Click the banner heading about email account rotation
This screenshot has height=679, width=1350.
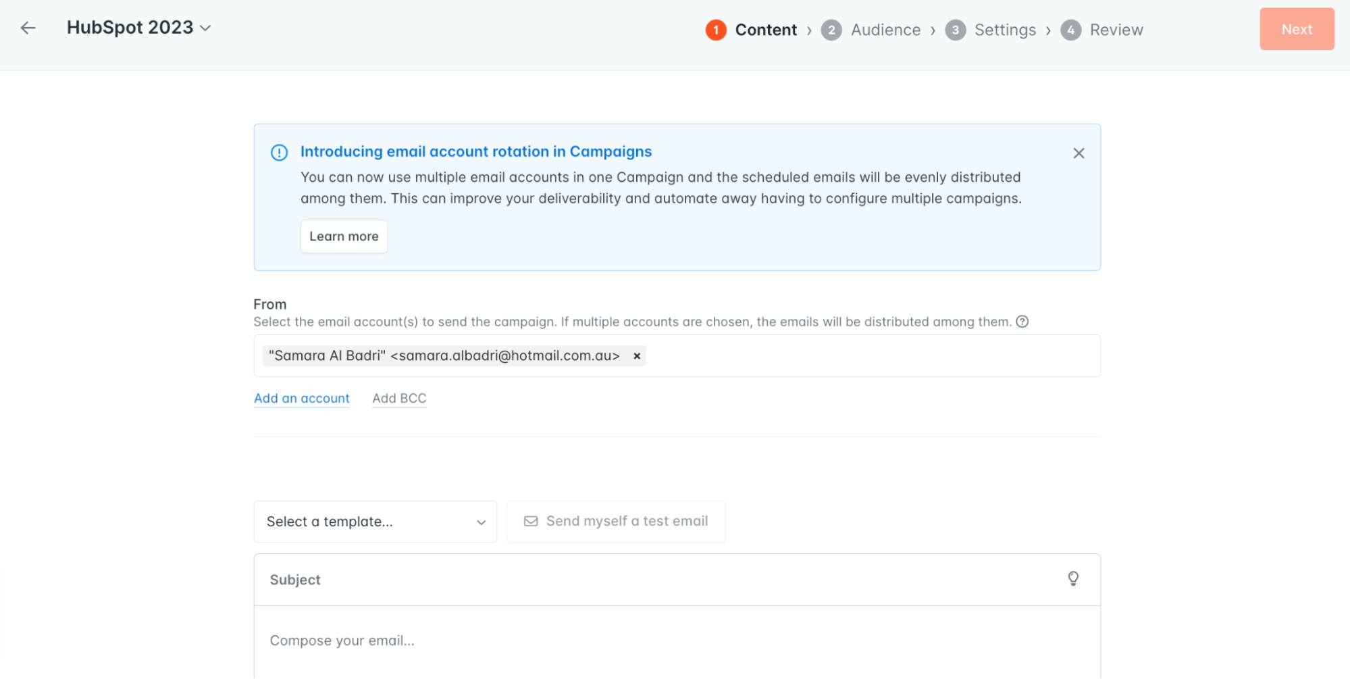click(475, 151)
